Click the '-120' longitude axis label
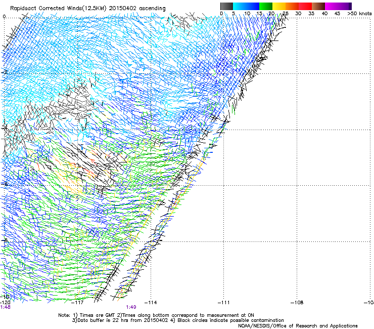 click(x=5, y=303)
